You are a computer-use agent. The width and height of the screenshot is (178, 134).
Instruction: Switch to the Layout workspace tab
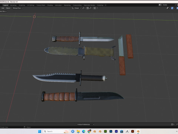[6, 5]
